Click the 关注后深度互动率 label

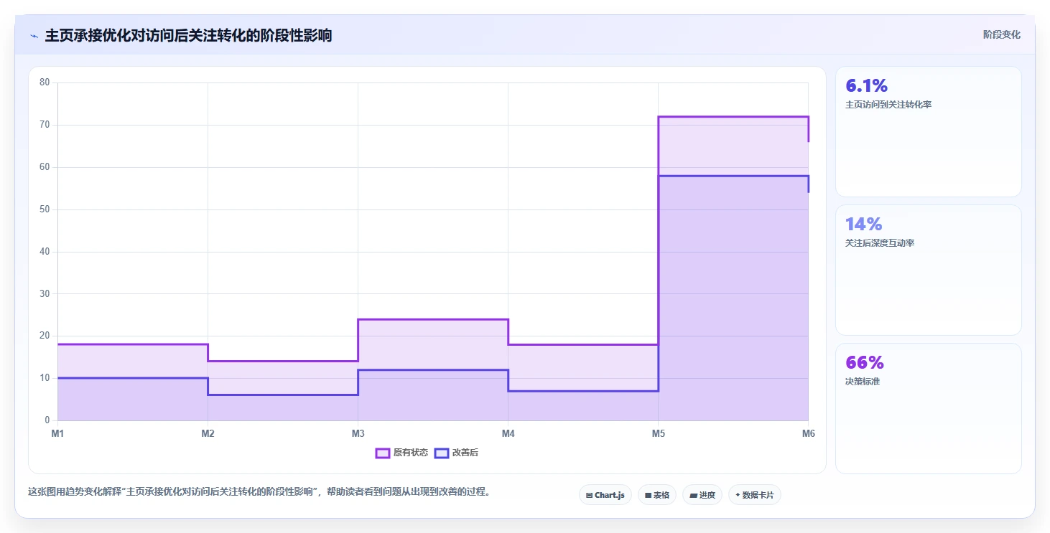pyautogui.click(x=880, y=243)
